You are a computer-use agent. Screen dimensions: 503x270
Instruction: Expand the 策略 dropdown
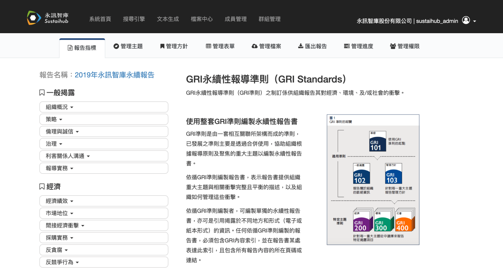pyautogui.click(x=104, y=119)
